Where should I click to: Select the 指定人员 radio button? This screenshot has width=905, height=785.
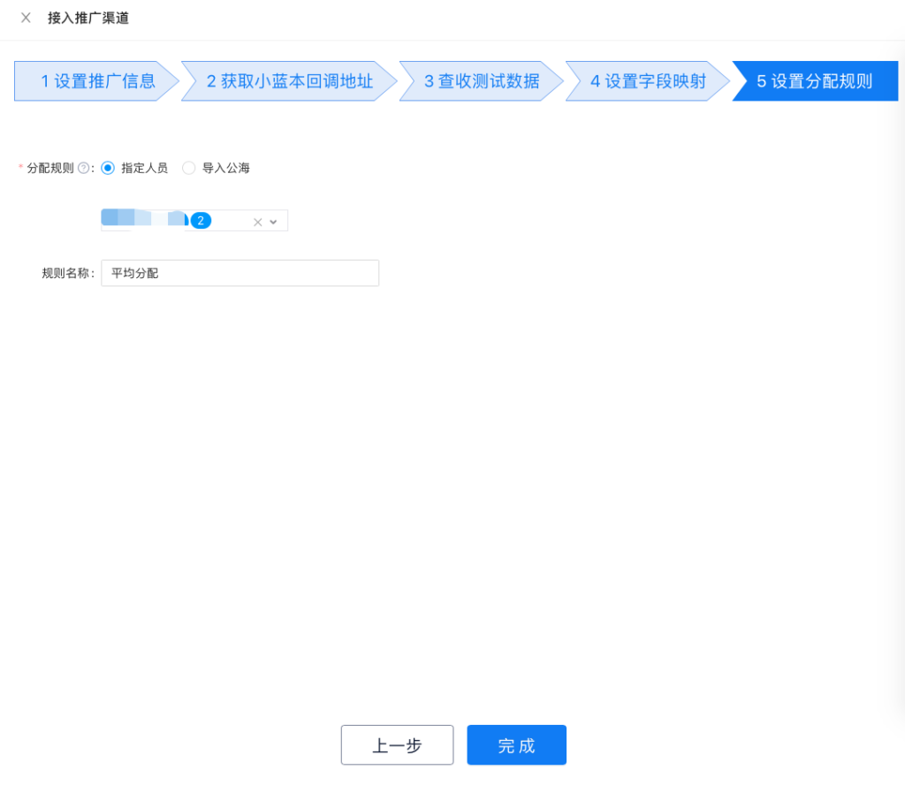108,168
